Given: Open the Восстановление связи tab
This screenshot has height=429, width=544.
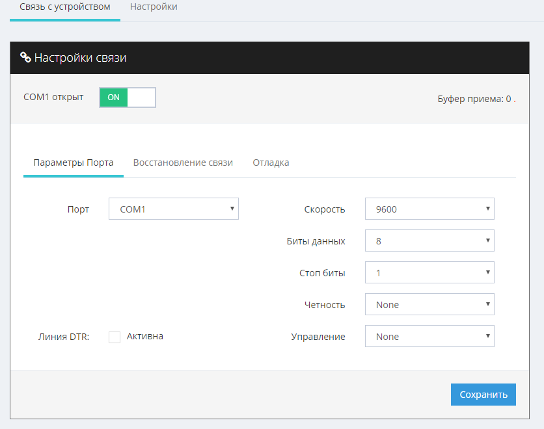Looking at the screenshot, I should point(183,162).
